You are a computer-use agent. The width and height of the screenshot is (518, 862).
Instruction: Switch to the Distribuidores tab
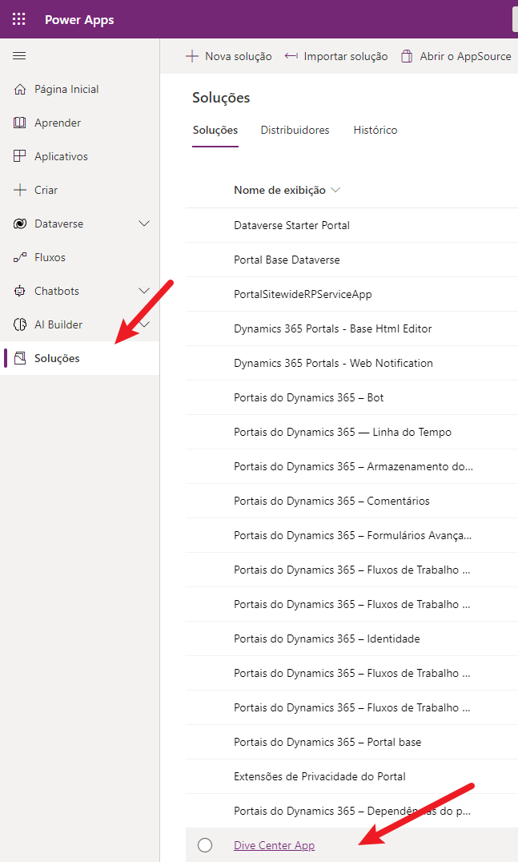pos(295,131)
